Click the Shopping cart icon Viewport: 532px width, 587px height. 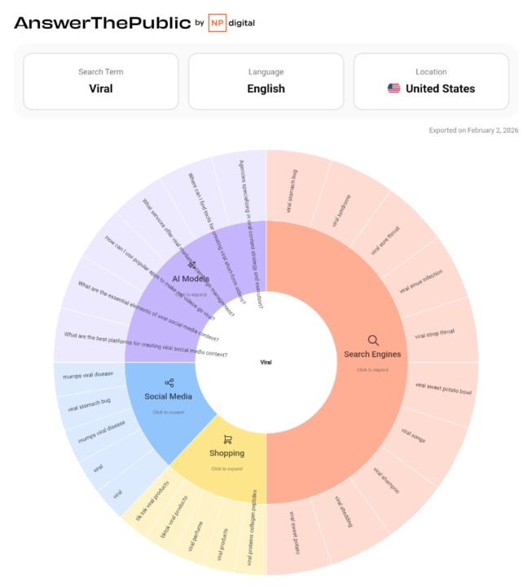point(227,439)
